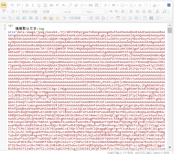Click the font color A icon

[105, 5]
